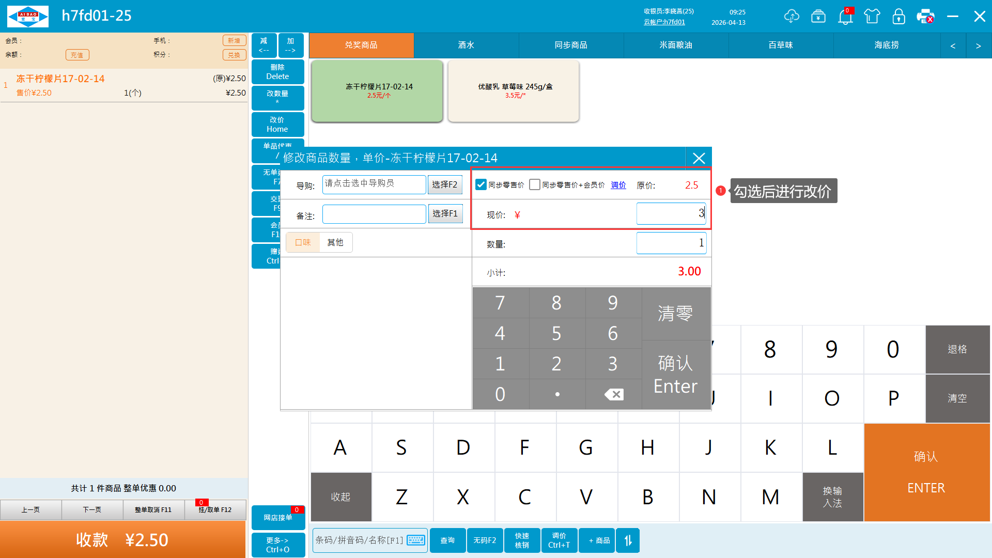This screenshot has height=558, width=992.
Task: Click the 现价 price input field
Action: pos(671,213)
